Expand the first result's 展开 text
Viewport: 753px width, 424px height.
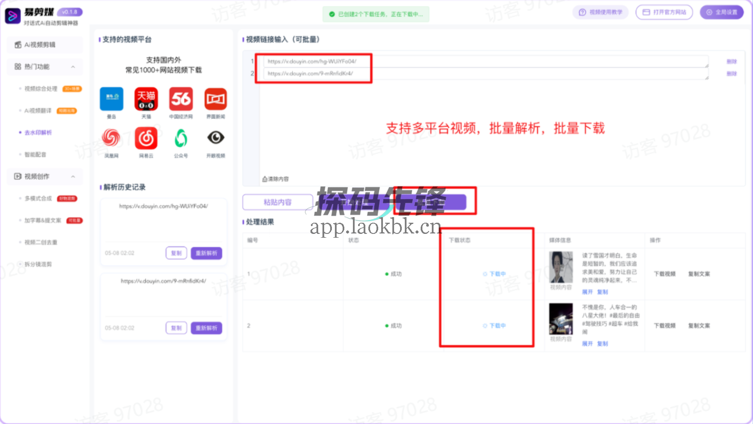click(x=587, y=291)
